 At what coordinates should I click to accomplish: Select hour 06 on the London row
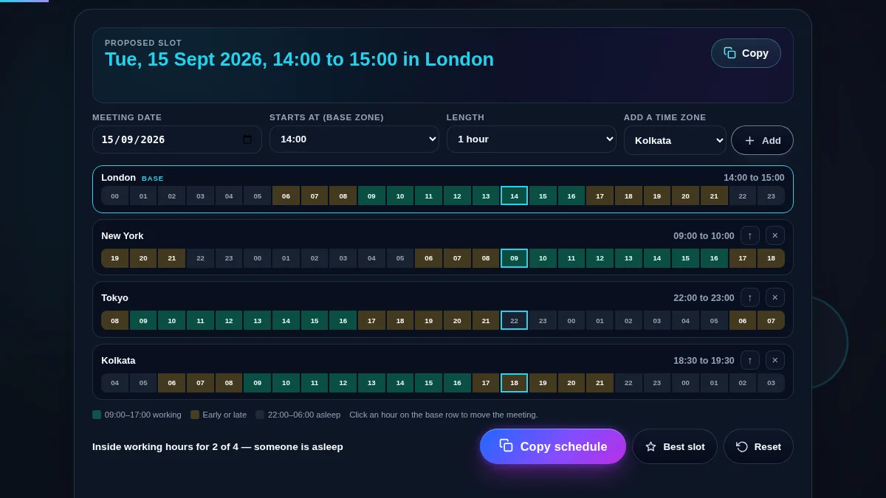point(286,196)
